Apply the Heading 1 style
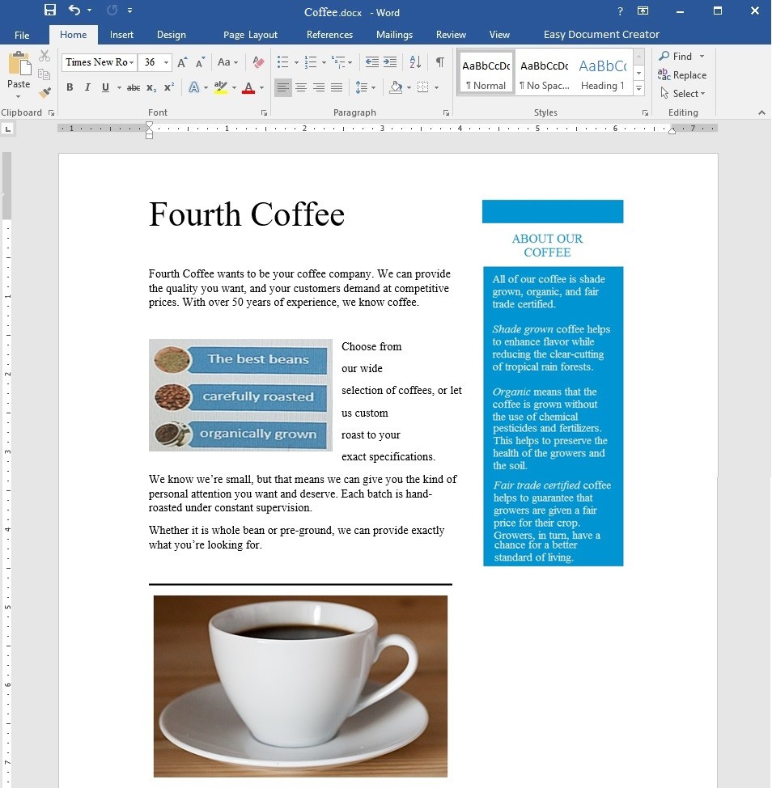772x788 pixels. pyautogui.click(x=603, y=72)
